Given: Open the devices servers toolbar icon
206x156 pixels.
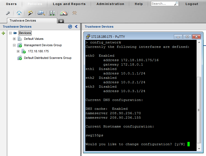Looking at the screenshot, I should [x=52, y=13].
